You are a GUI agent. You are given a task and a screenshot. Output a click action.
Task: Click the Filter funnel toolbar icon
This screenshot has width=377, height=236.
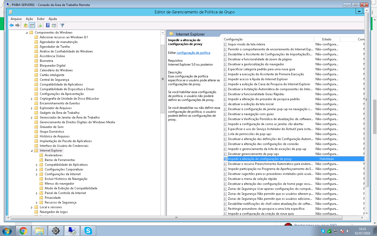click(x=62, y=25)
